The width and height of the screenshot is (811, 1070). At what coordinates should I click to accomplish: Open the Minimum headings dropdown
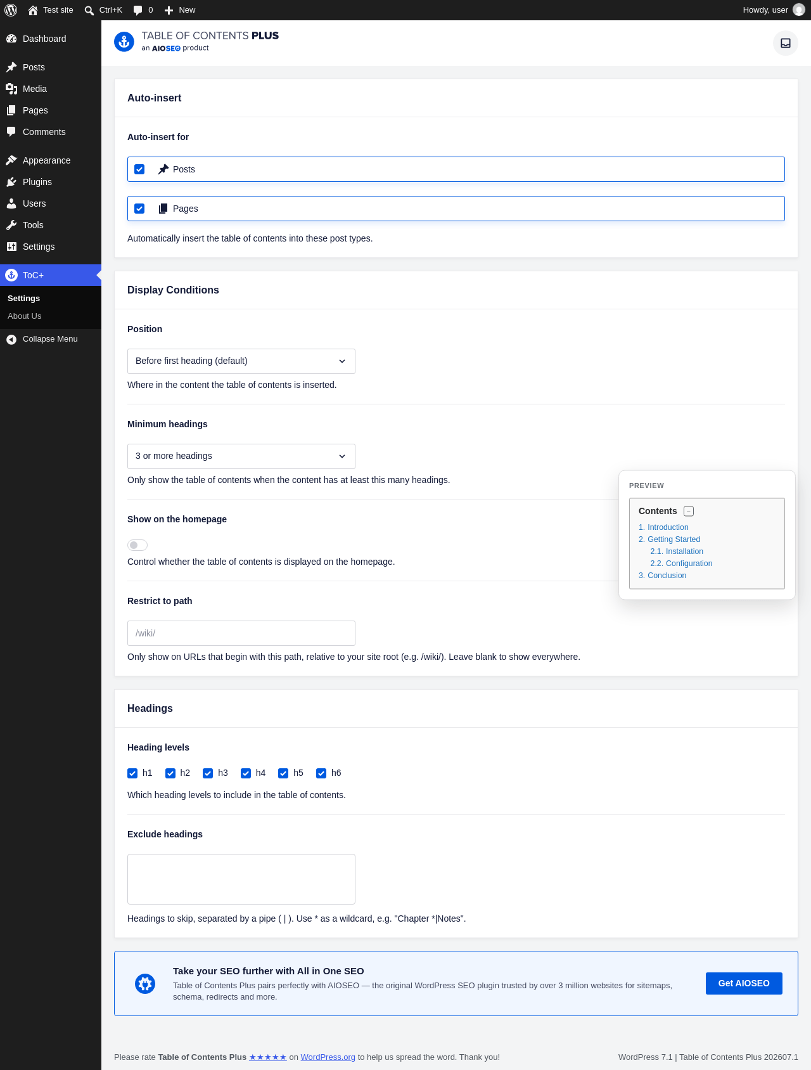tap(241, 456)
